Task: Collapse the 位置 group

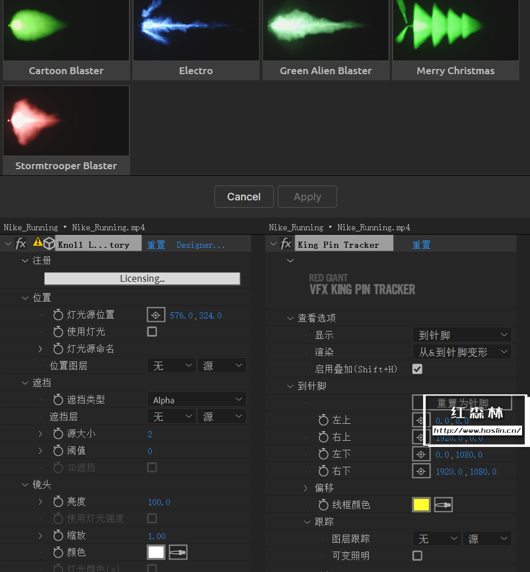Action: click(x=25, y=298)
